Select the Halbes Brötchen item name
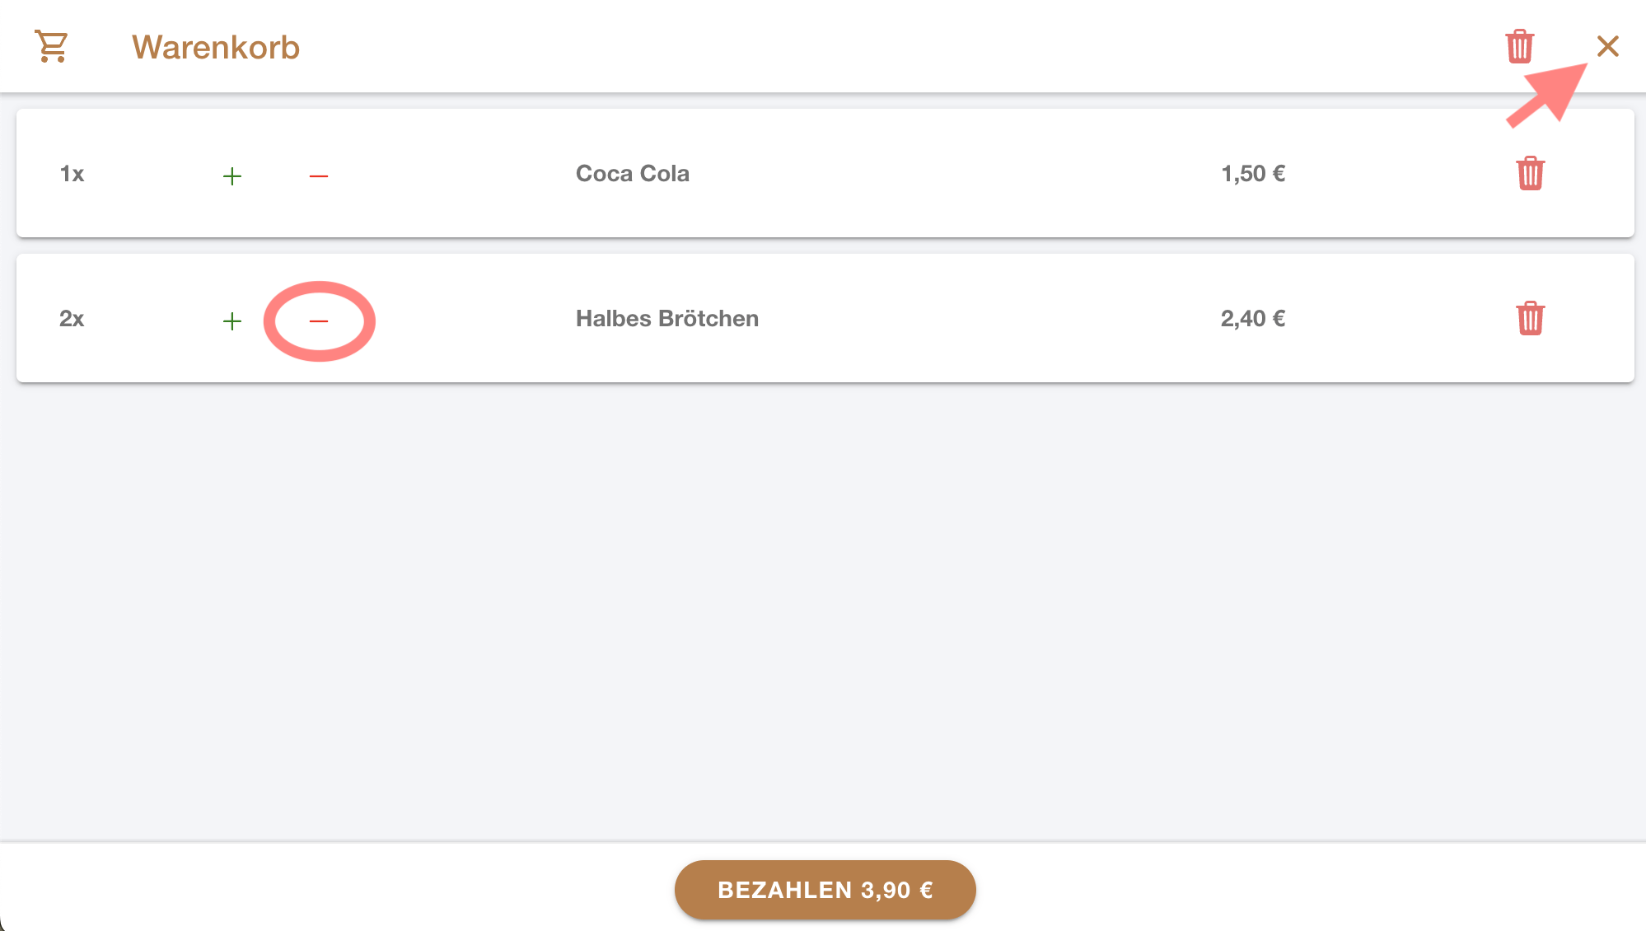1646x931 pixels. [666, 319]
